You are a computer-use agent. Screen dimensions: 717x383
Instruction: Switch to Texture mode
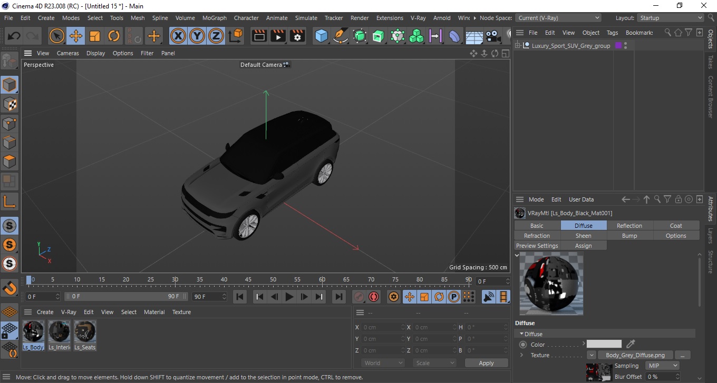click(x=9, y=104)
